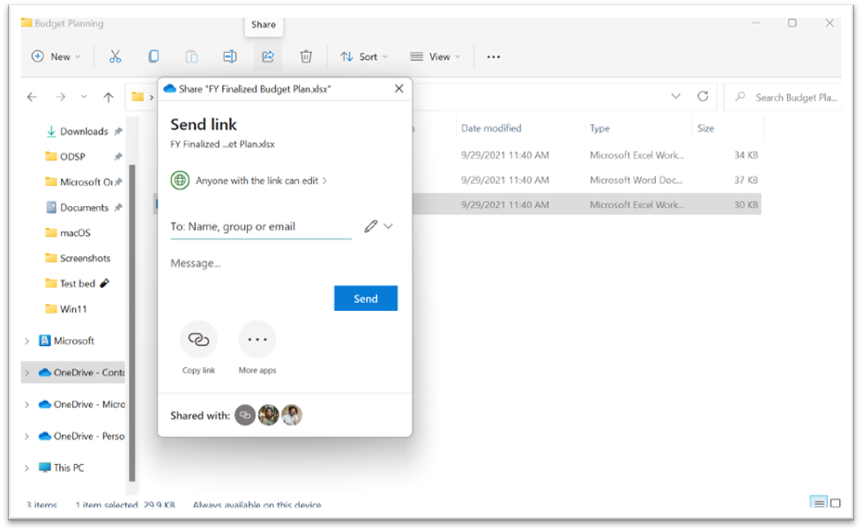Select the Copy link icon in the dialog
The height and width of the screenshot is (531, 863).
coord(197,339)
